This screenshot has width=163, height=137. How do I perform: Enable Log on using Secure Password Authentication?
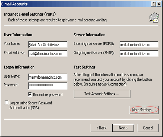point(7,103)
